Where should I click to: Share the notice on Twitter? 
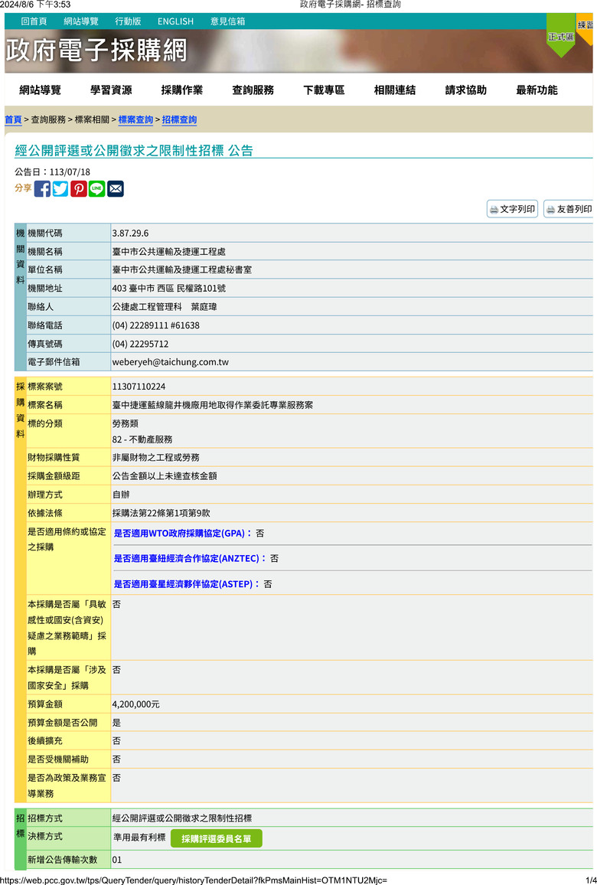click(60, 188)
